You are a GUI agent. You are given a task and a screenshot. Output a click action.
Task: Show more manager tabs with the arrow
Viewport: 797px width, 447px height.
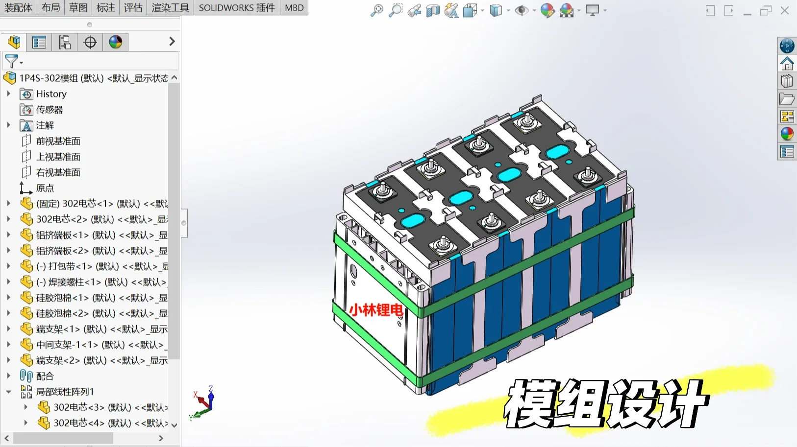pos(172,42)
